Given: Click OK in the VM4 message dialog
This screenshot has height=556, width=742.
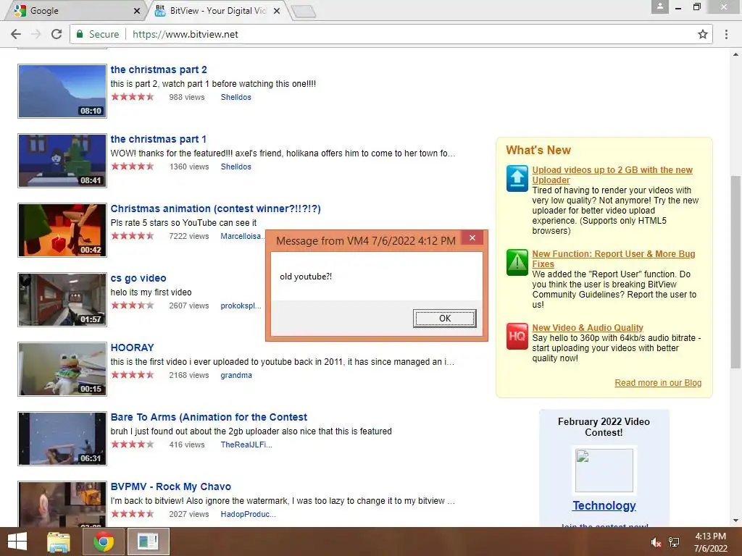Looking at the screenshot, I should point(445,319).
